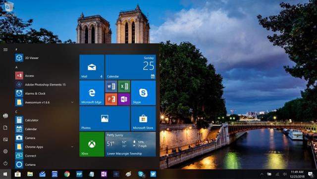The width and height of the screenshot is (317, 179).
Task: Open the Xbox tile
Action: tap(92, 144)
